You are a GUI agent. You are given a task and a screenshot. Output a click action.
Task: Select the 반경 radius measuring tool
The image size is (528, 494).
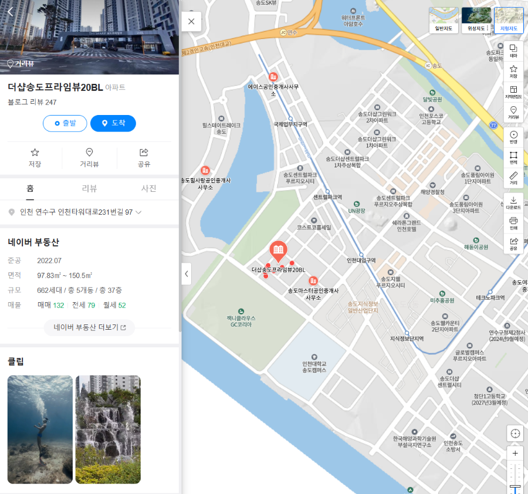point(513,137)
